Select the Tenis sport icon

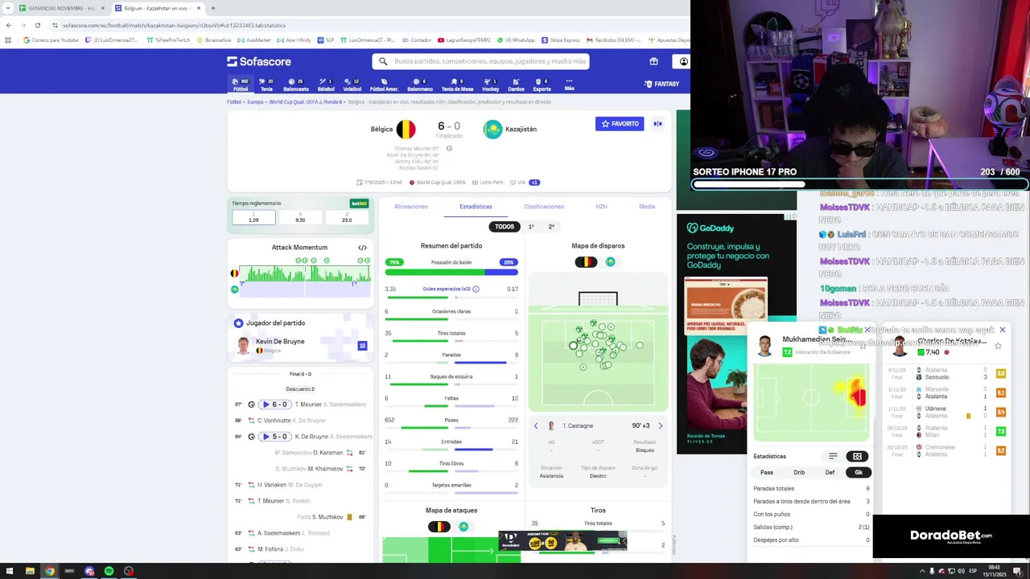(266, 84)
